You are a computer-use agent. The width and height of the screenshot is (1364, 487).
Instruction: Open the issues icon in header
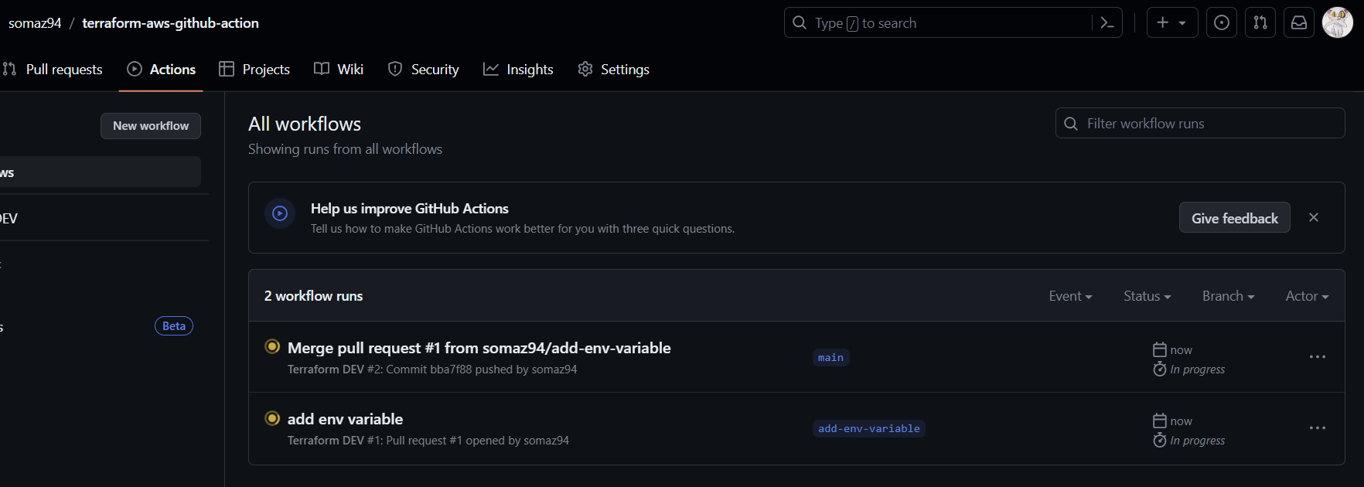1222,23
